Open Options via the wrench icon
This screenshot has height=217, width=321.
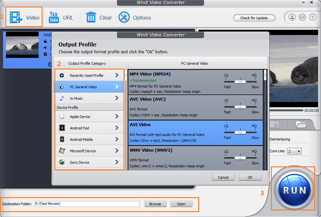[x=124, y=17]
